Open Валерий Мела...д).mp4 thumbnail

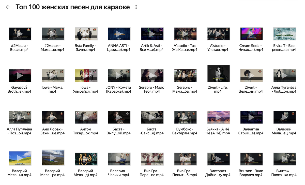(x=86, y=159)
